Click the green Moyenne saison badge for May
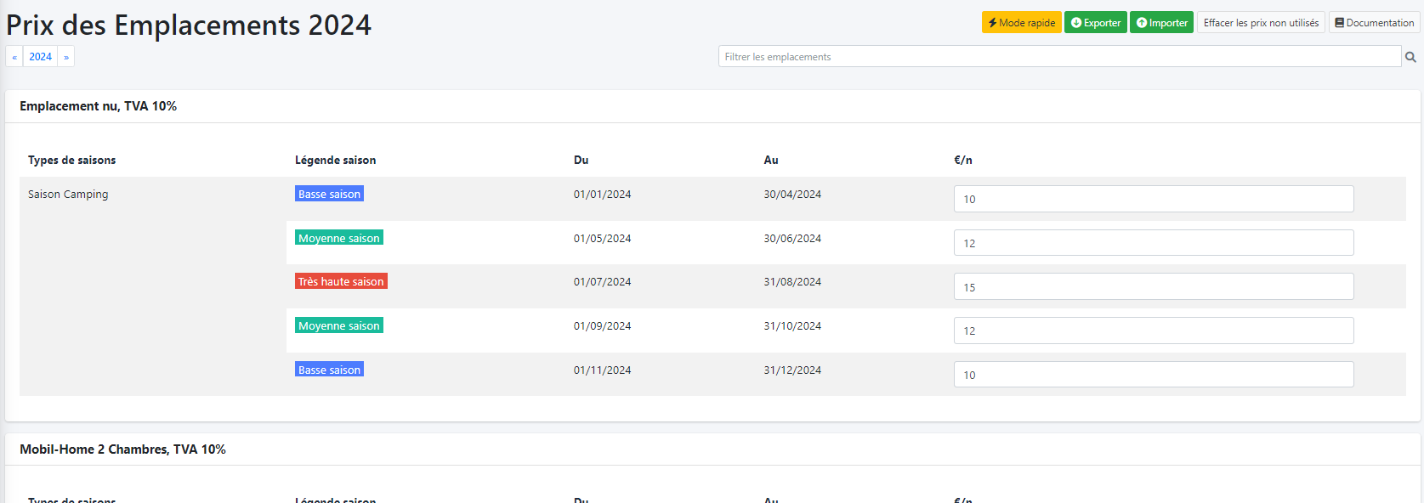This screenshot has width=1424, height=503. coord(338,238)
